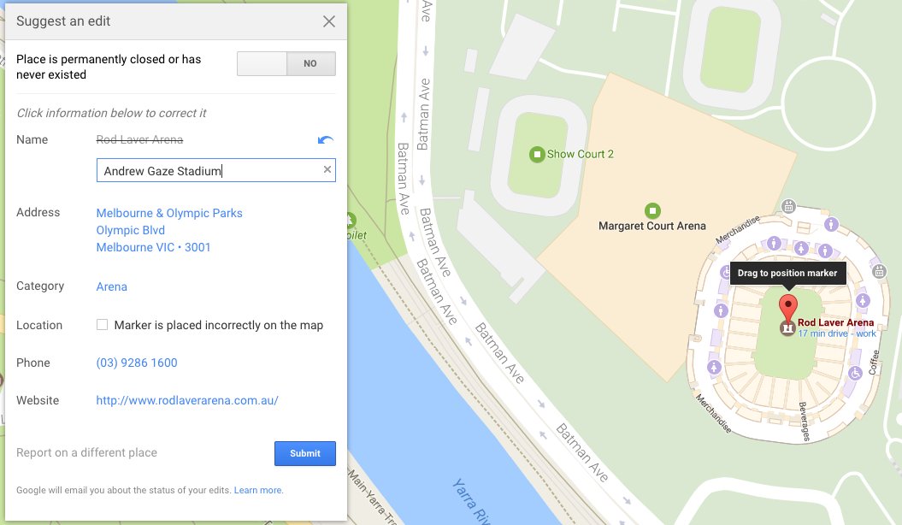
Task: Click the women's restroom icon above the bottom Merchandise label
Action: pos(714,367)
